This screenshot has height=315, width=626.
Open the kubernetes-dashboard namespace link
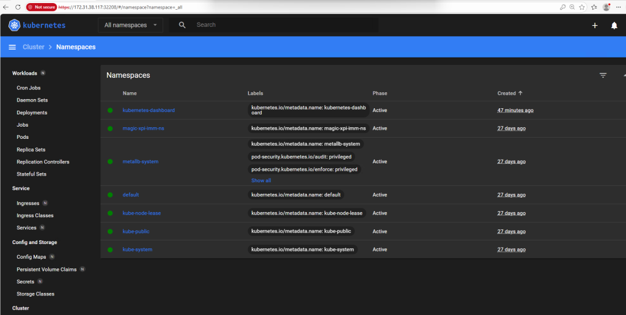click(149, 110)
